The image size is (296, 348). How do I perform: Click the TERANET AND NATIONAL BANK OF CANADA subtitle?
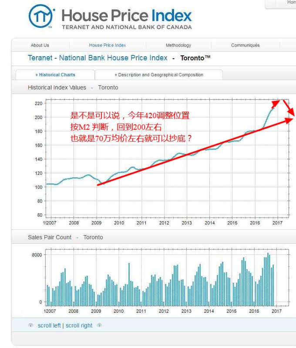point(127,27)
